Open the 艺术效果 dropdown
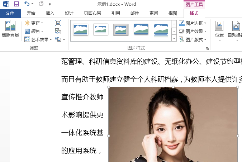Screen dimensions: 242x162 [38, 39]
